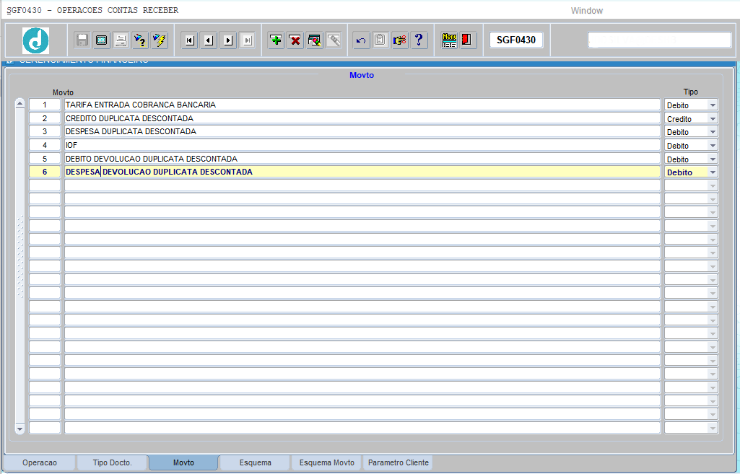
Task: Switch to the Operacao tab
Action: tap(39, 462)
